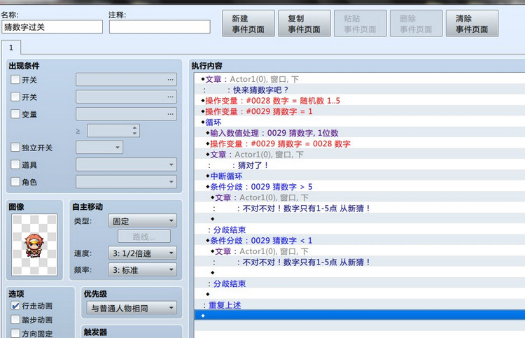This screenshot has height=338, width=525.
Task: Click the 新建事件页面 button
Action: coord(248,23)
